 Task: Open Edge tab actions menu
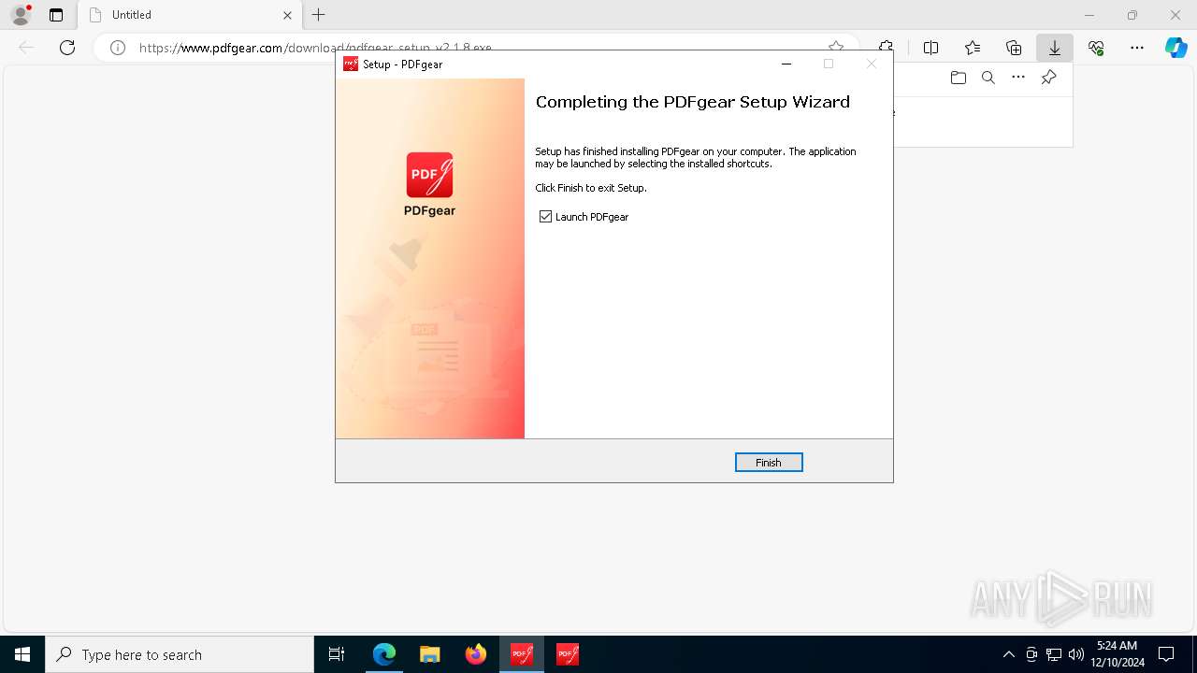(56, 15)
